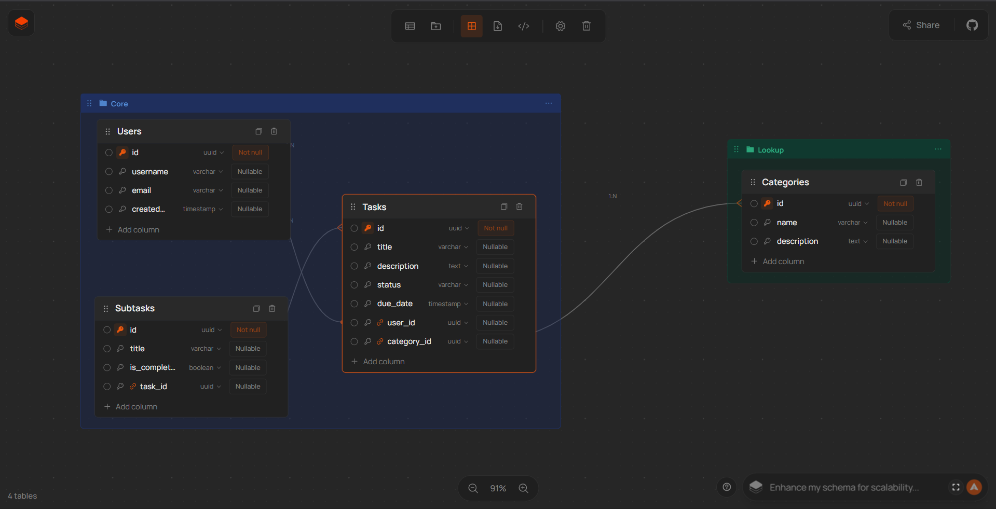Open the export file option
Image resolution: width=996 pixels, height=509 pixels.
point(498,26)
